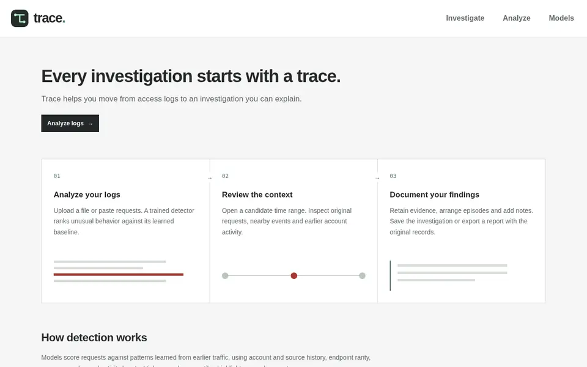Click the "Open a candidate time range" description
The height and width of the screenshot is (367, 587).
point(287,221)
